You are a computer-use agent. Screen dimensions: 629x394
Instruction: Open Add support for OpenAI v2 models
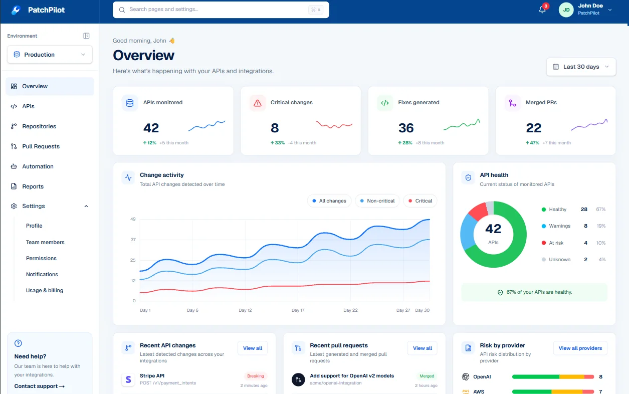click(352, 375)
